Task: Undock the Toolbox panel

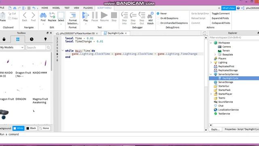Action: coord(47,33)
